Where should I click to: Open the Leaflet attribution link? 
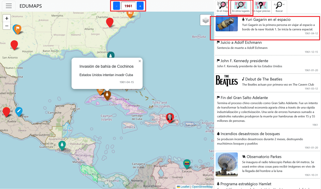pos(185,187)
